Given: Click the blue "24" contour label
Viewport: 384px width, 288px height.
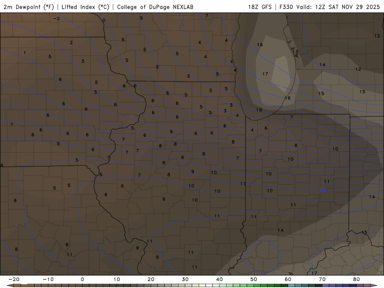Looking at the screenshot, I should pos(323,190).
